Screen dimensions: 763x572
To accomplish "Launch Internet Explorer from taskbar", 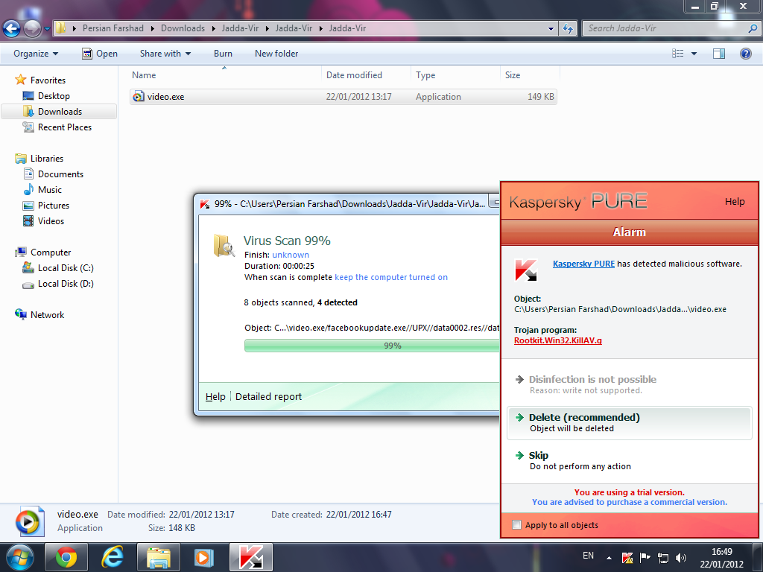I will tap(113, 557).
